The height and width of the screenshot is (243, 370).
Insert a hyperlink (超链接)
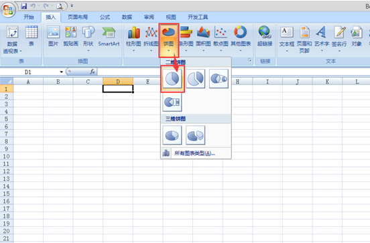[265, 36]
